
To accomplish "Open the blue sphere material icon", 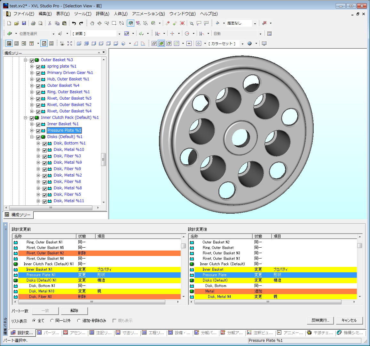I will point(250,44).
